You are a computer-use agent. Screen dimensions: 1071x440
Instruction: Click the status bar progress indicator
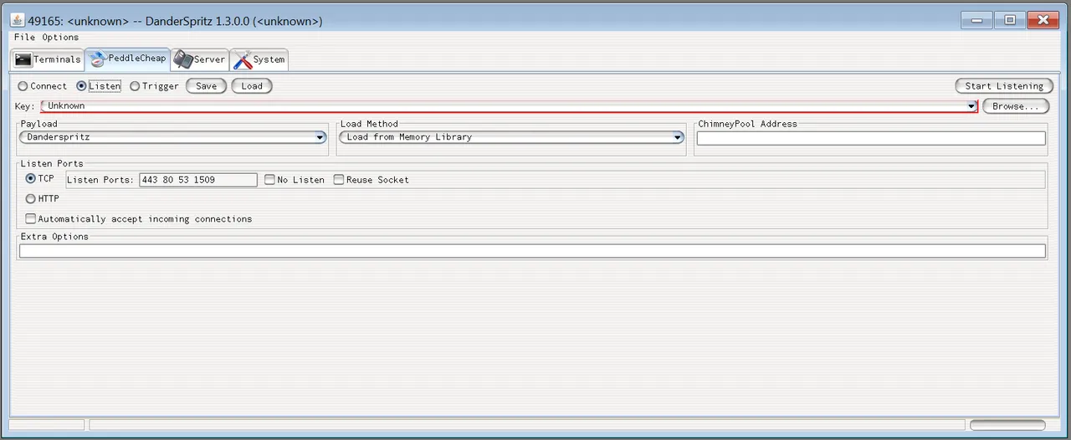[x=1007, y=425]
